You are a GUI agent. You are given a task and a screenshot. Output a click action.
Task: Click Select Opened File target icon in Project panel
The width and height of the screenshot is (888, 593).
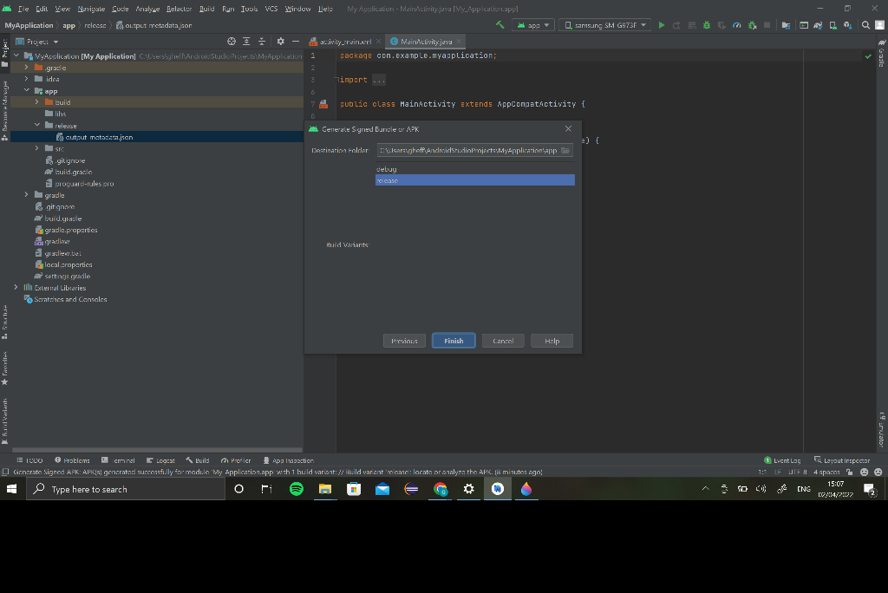tap(231, 42)
